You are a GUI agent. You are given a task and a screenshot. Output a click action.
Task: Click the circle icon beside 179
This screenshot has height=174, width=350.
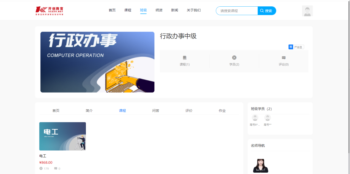(41, 168)
